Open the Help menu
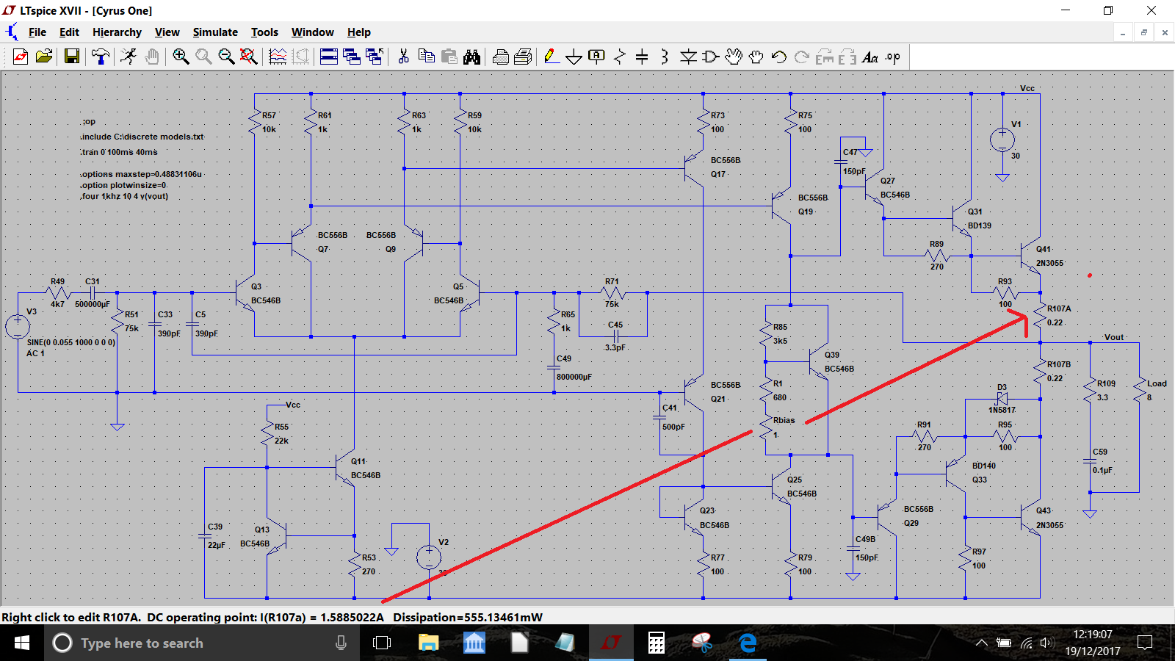The height and width of the screenshot is (661, 1175). click(359, 32)
